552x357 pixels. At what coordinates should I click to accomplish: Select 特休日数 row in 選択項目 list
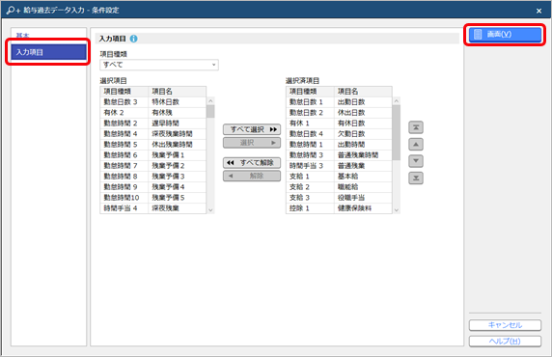153,102
